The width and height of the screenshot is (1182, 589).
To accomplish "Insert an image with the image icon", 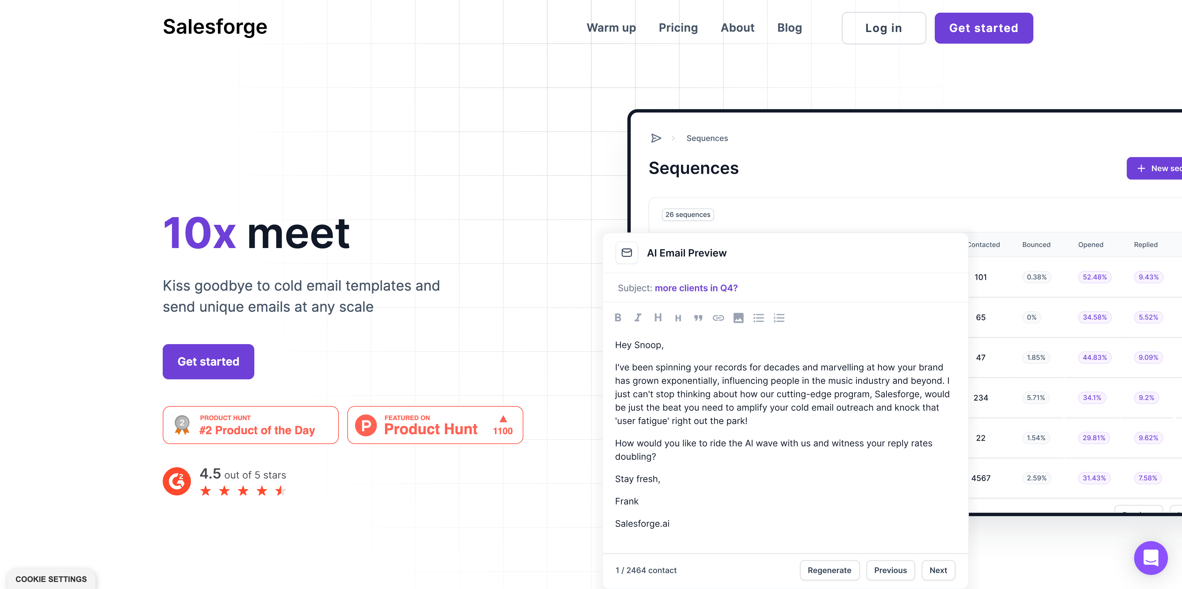I will [738, 318].
